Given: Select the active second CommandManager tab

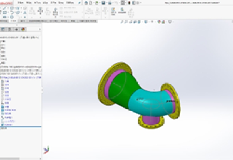Looking at the screenshot, I should [x=13, y=21].
